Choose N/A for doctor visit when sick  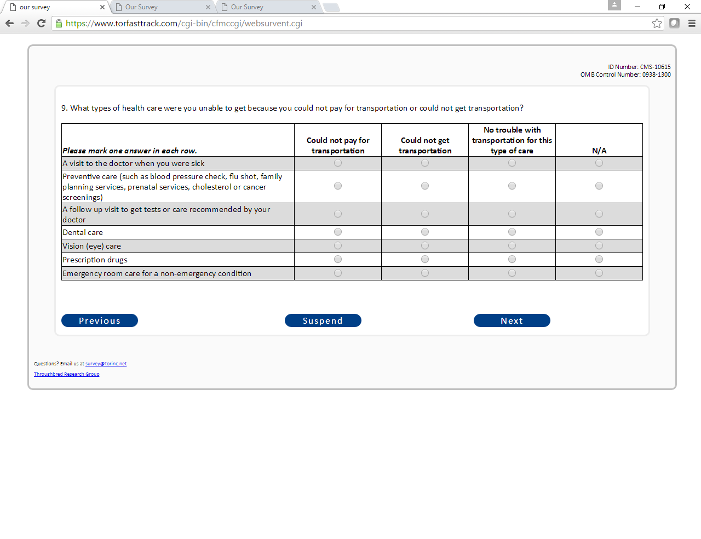(x=599, y=163)
